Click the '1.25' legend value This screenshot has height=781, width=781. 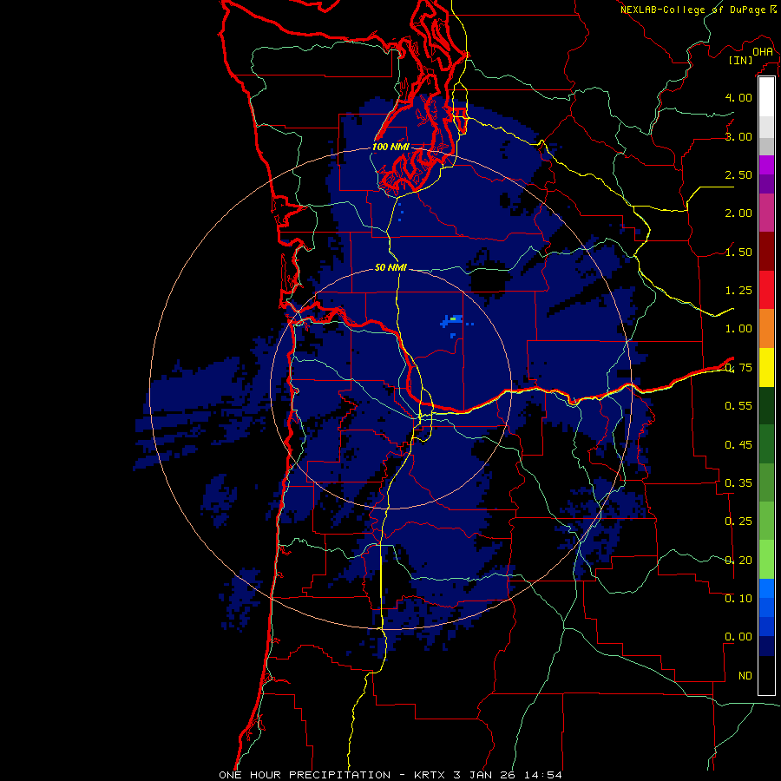[x=738, y=291]
